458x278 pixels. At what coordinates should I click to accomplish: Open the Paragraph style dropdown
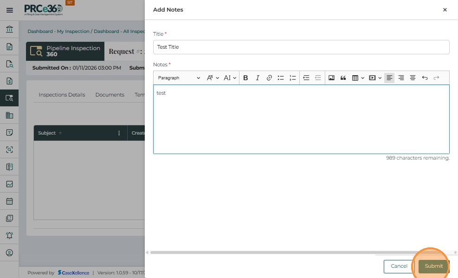[x=179, y=78]
